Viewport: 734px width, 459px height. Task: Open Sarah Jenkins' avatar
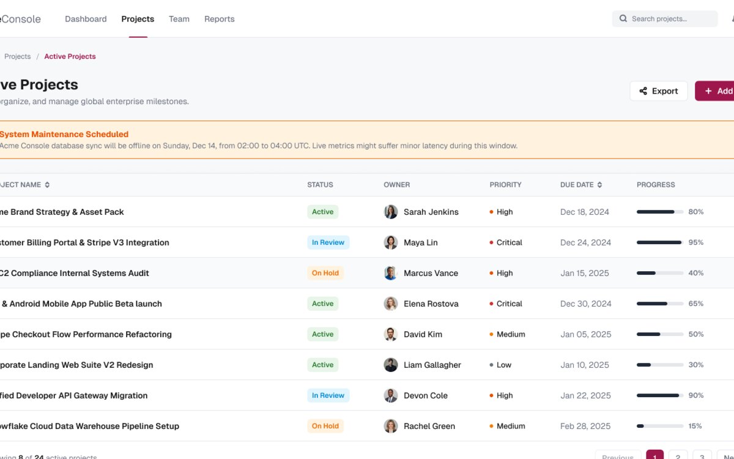click(391, 212)
